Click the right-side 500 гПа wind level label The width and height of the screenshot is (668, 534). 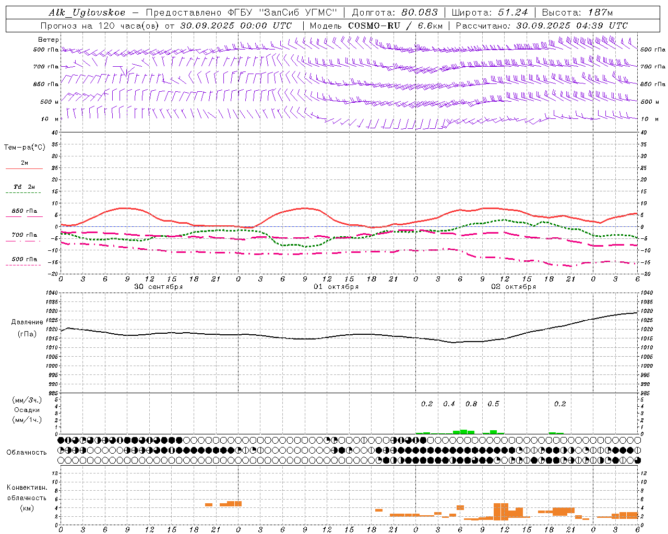point(653,50)
